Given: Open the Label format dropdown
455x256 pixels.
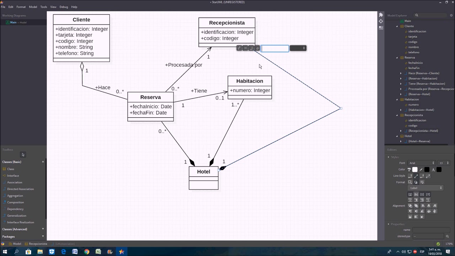Looking at the screenshot, I should [425, 188].
